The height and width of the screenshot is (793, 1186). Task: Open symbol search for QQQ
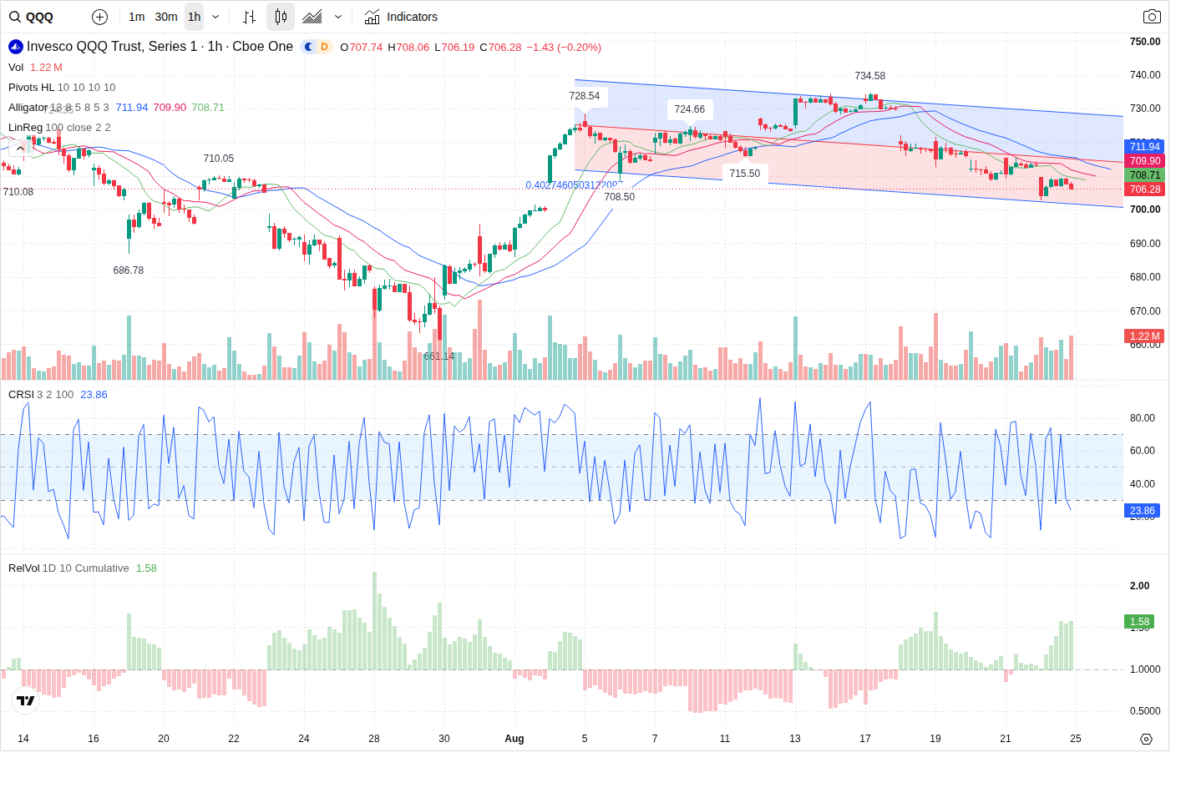[x=32, y=17]
